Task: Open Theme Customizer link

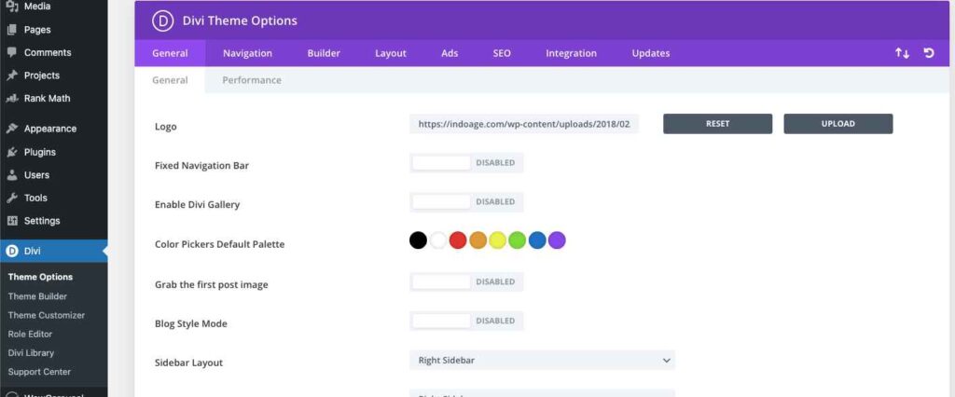Action: tap(47, 315)
